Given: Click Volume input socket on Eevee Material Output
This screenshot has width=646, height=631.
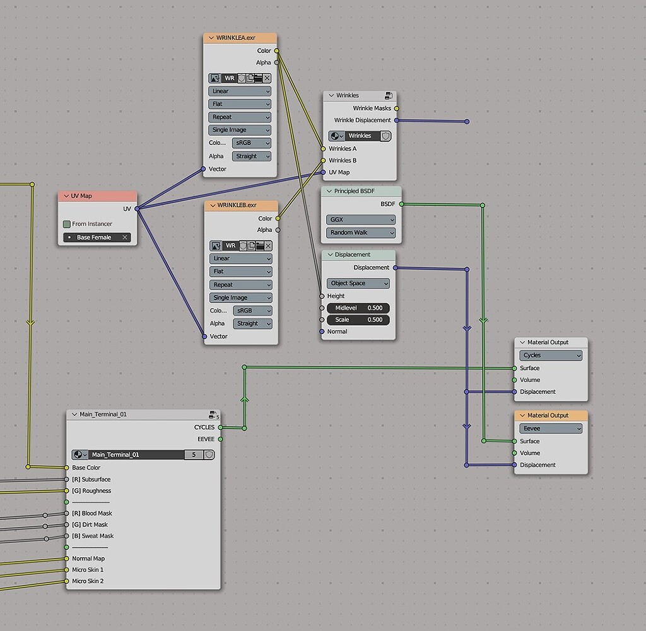Looking at the screenshot, I should coord(514,453).
